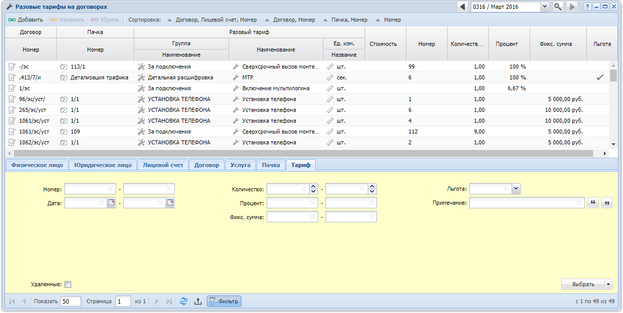Image resolution: width=623 pixels, height=313 pixels.
Task: Select the Тариф tab
Action: [x=301, y=165]
